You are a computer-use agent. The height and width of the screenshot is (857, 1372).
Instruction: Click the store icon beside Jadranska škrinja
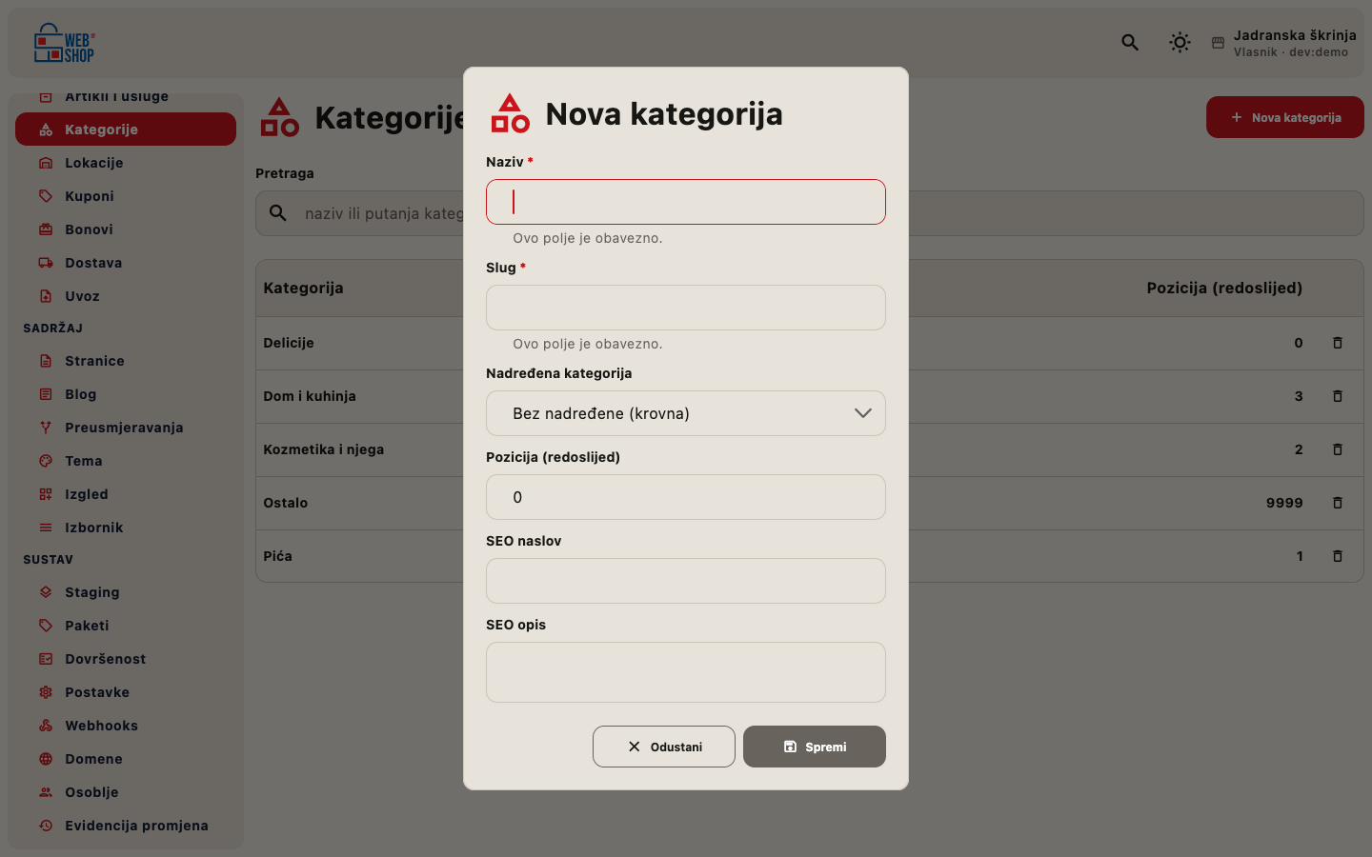[x=1218, y=43]
